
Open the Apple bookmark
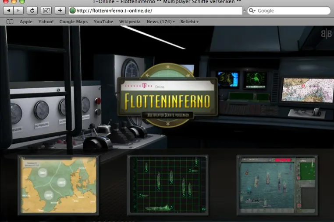point(26,22)
